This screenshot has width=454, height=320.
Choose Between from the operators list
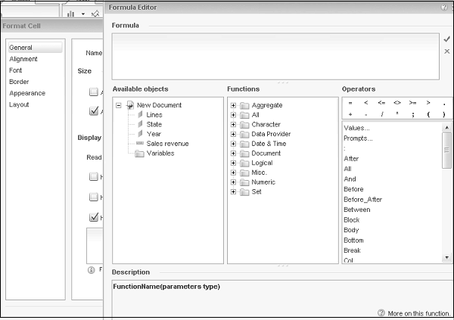[356, 210]
